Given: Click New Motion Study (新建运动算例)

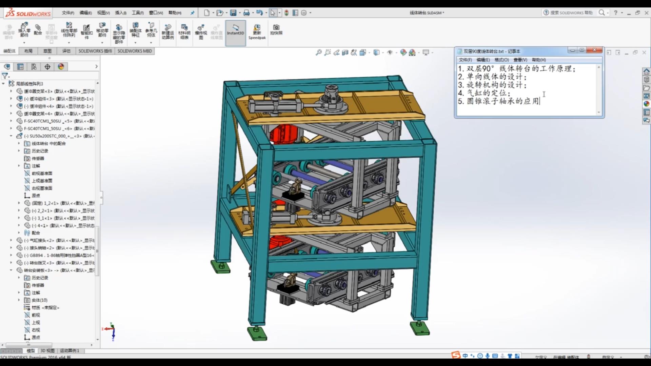Looking at the screenshot, I should [x=167, y=32].
